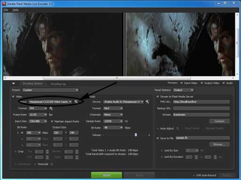
Task: Enable the Timecode checkbox
Action: [35, 164]
